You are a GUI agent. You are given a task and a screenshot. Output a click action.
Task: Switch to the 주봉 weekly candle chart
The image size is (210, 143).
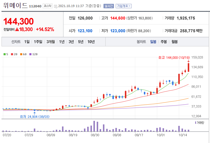[164, 42]
